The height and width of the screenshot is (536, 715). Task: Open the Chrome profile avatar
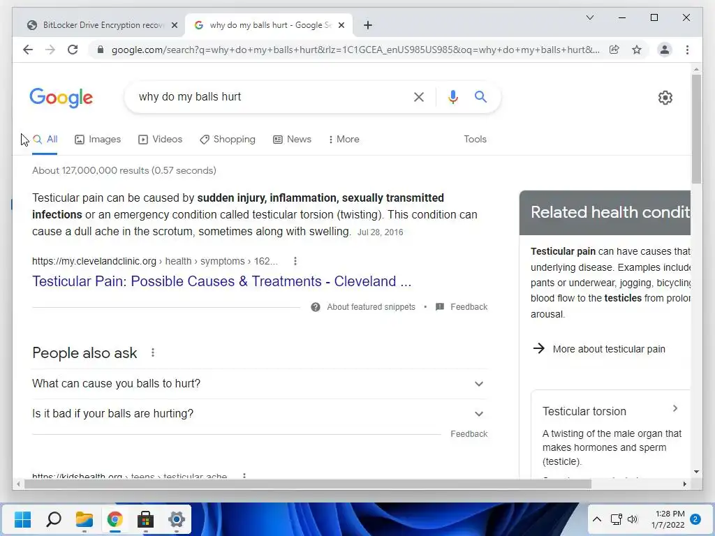665,50
